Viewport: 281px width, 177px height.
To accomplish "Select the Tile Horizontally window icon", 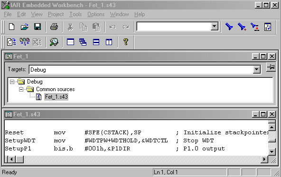I will 96,42.
